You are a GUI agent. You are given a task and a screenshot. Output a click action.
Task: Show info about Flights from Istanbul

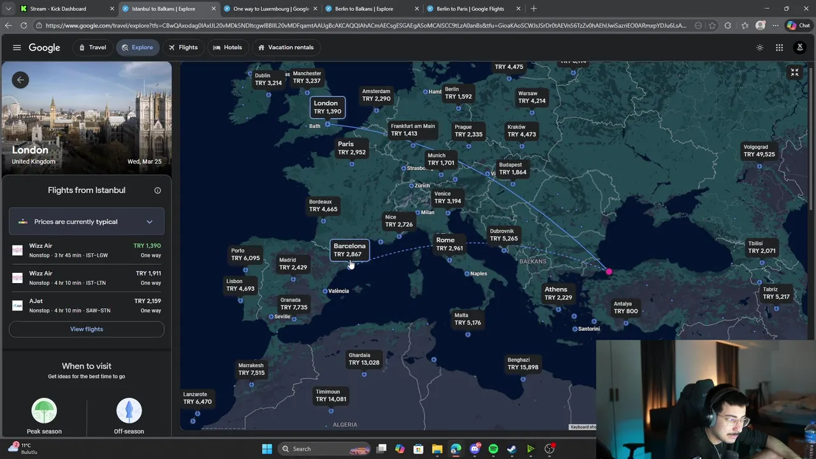(x=157, y=190)
